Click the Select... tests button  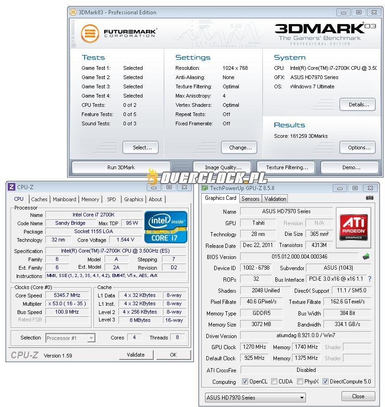coord(141,148)
